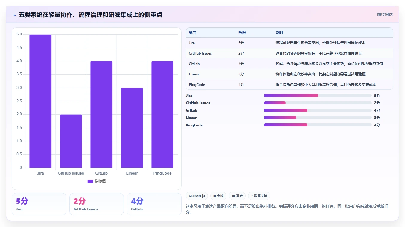405x227 pixels.
Task: Click the Linear progress bar
Action: pyautogui.click(x=318, y=118)
